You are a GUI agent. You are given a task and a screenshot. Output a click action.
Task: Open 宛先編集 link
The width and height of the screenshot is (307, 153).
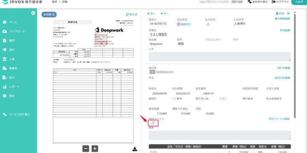click(x=285, y=31)
